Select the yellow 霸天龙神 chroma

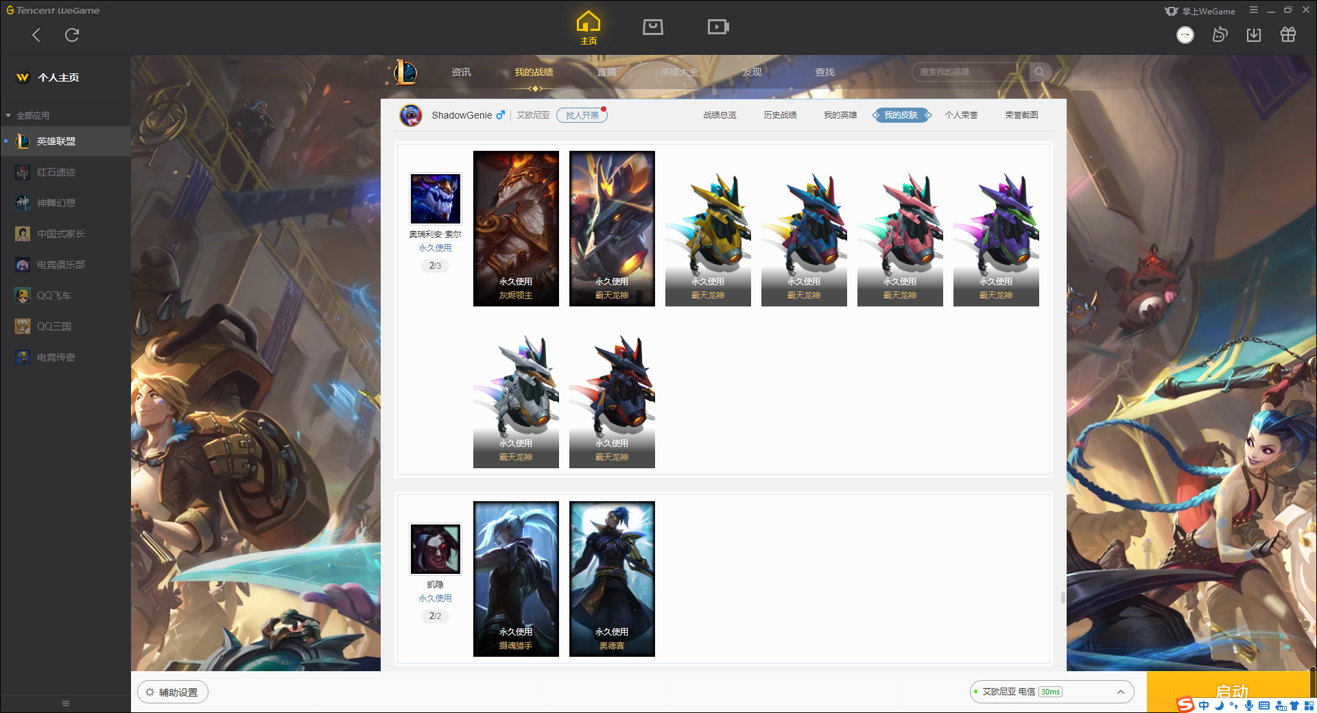708,228
